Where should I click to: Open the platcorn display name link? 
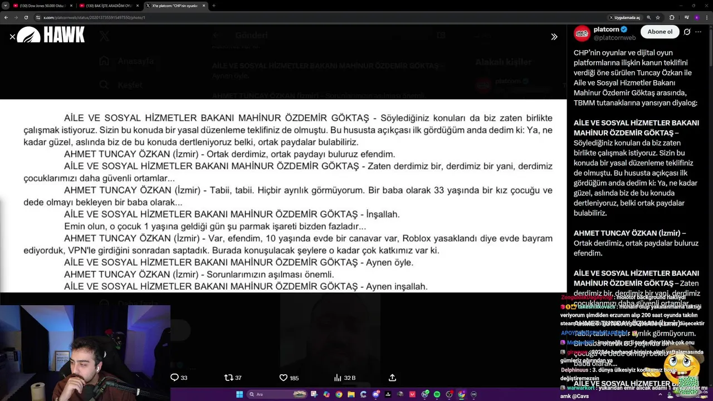click(606, 30)
